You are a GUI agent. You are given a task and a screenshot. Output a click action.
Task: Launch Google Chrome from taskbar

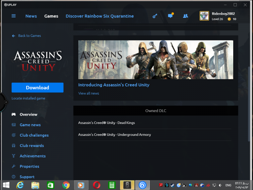(66, 185)
